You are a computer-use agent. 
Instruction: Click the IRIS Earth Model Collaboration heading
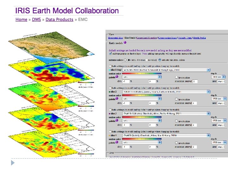tap(67, 11)
